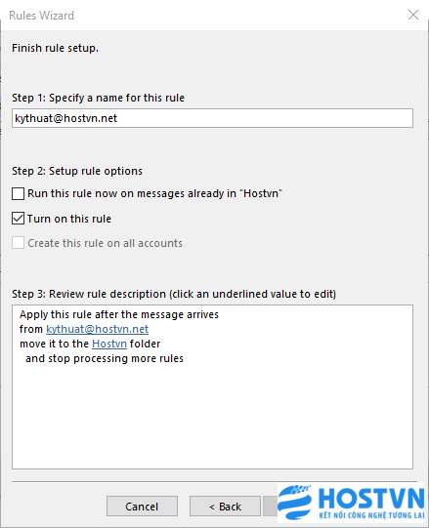Image resolution: width=429 pixels, height=528 pixels.
Task: Select the Finish rule setup heading
Action: coord(55,48)
